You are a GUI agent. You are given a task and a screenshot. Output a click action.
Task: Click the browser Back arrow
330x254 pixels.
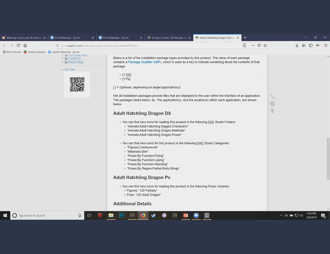(x=4, y=45)
